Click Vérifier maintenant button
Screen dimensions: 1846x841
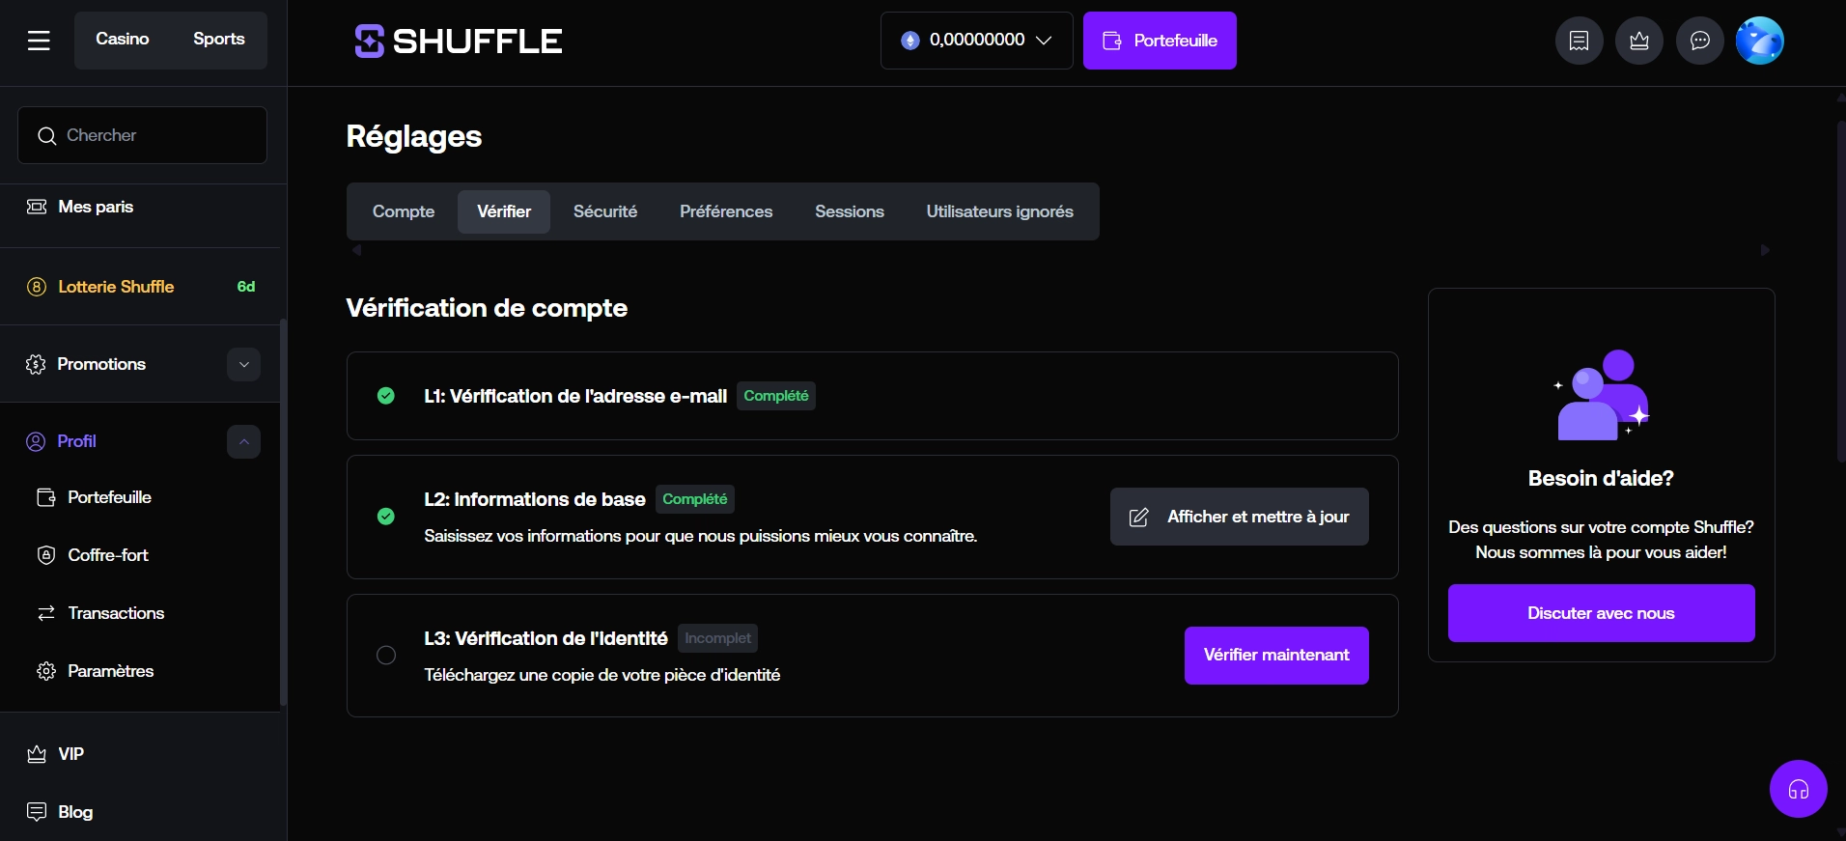pos(1276,656)
